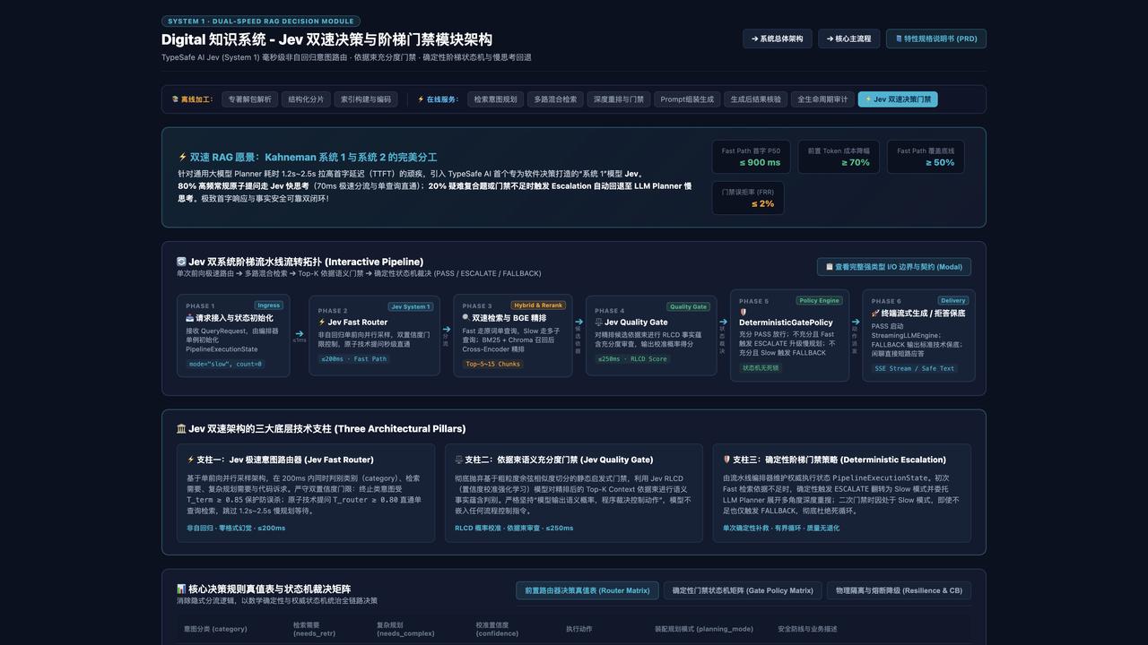
Task: Select the 多路混合检索 nav tab
Action: point(555,99)
